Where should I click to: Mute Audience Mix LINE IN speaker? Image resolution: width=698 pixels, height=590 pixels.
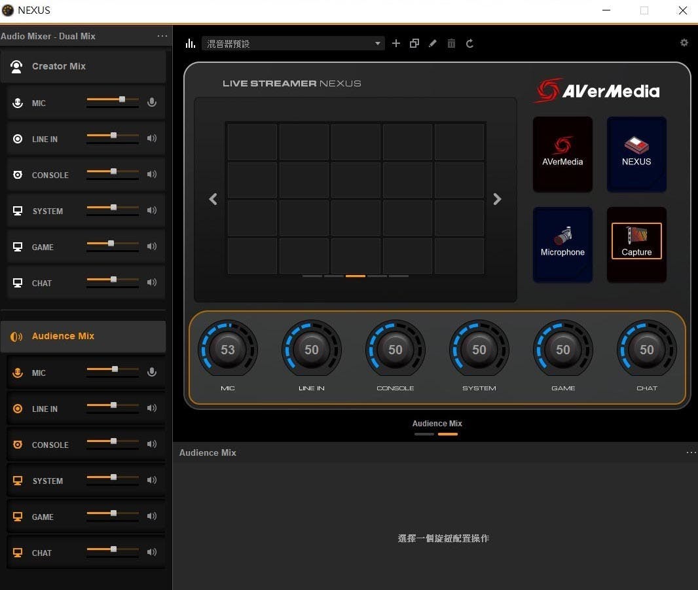pos(152,408)
